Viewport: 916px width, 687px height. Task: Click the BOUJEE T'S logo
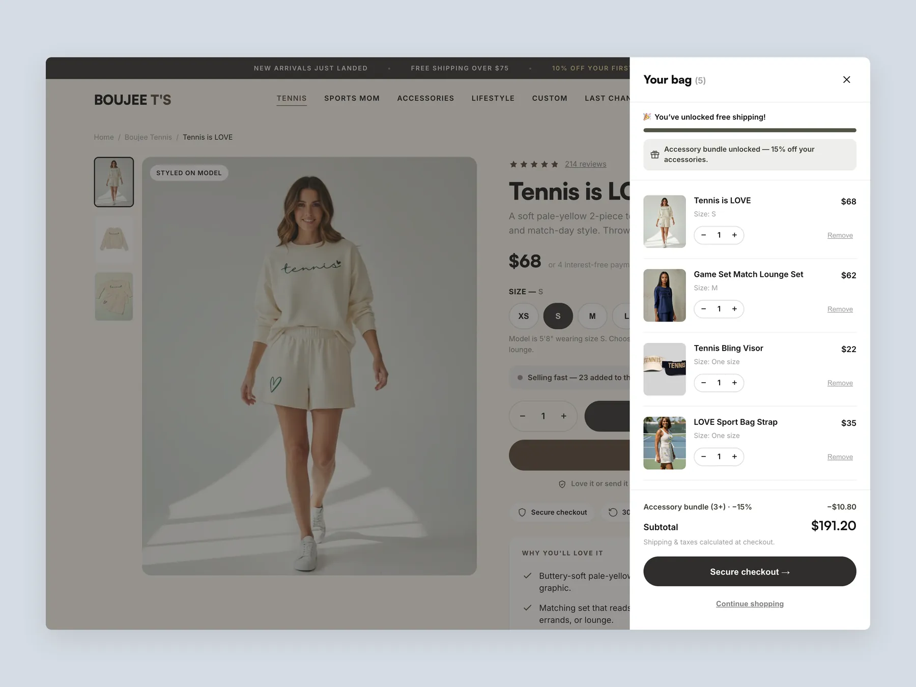(132, 100)
